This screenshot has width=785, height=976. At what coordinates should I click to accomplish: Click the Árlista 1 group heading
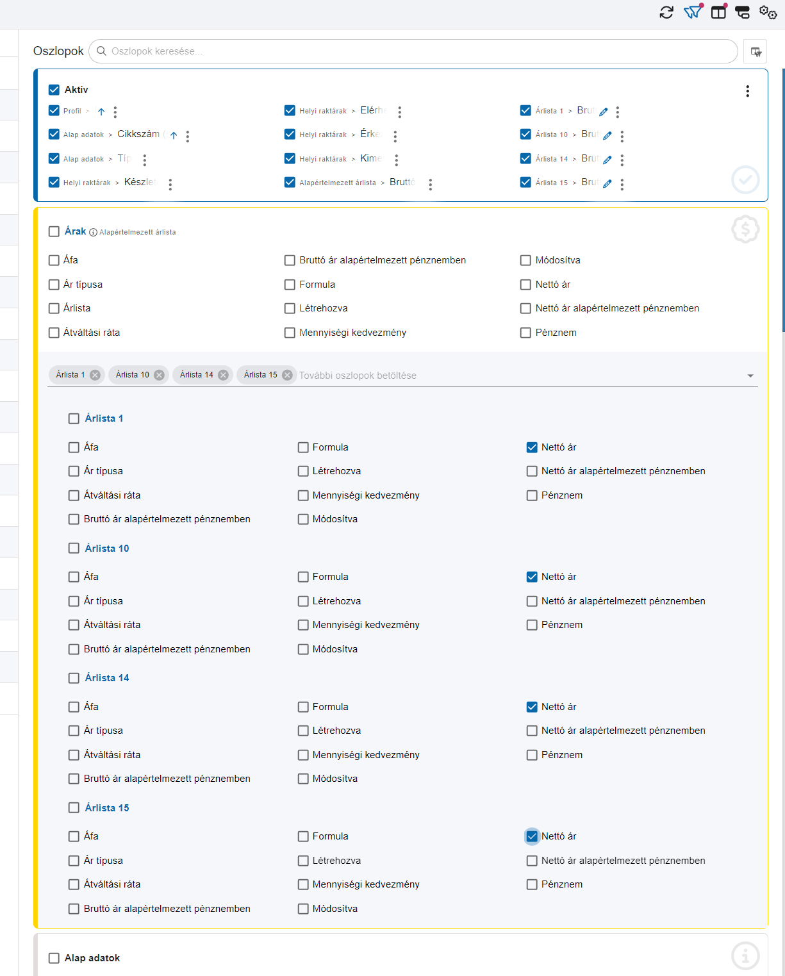[104, 418]
